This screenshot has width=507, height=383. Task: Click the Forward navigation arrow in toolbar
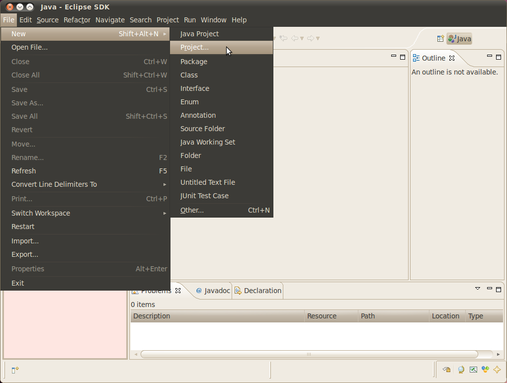(310, 38)
